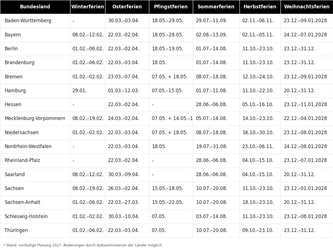Select the Baden-Württemberg row label
This screenshot has height=250, width=333.
point(28,21)
